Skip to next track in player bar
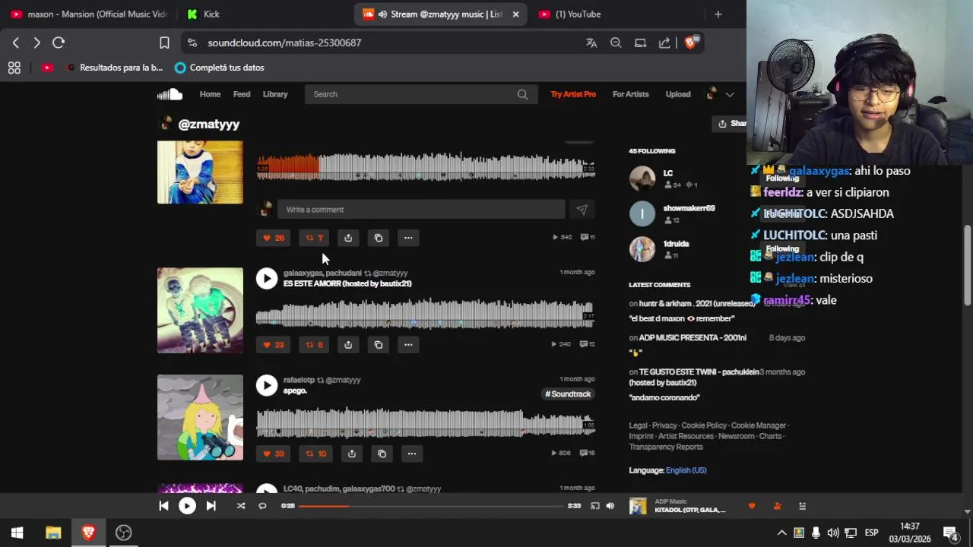The width and height of the screenshot is (973, 547). (x=211, y=506)
